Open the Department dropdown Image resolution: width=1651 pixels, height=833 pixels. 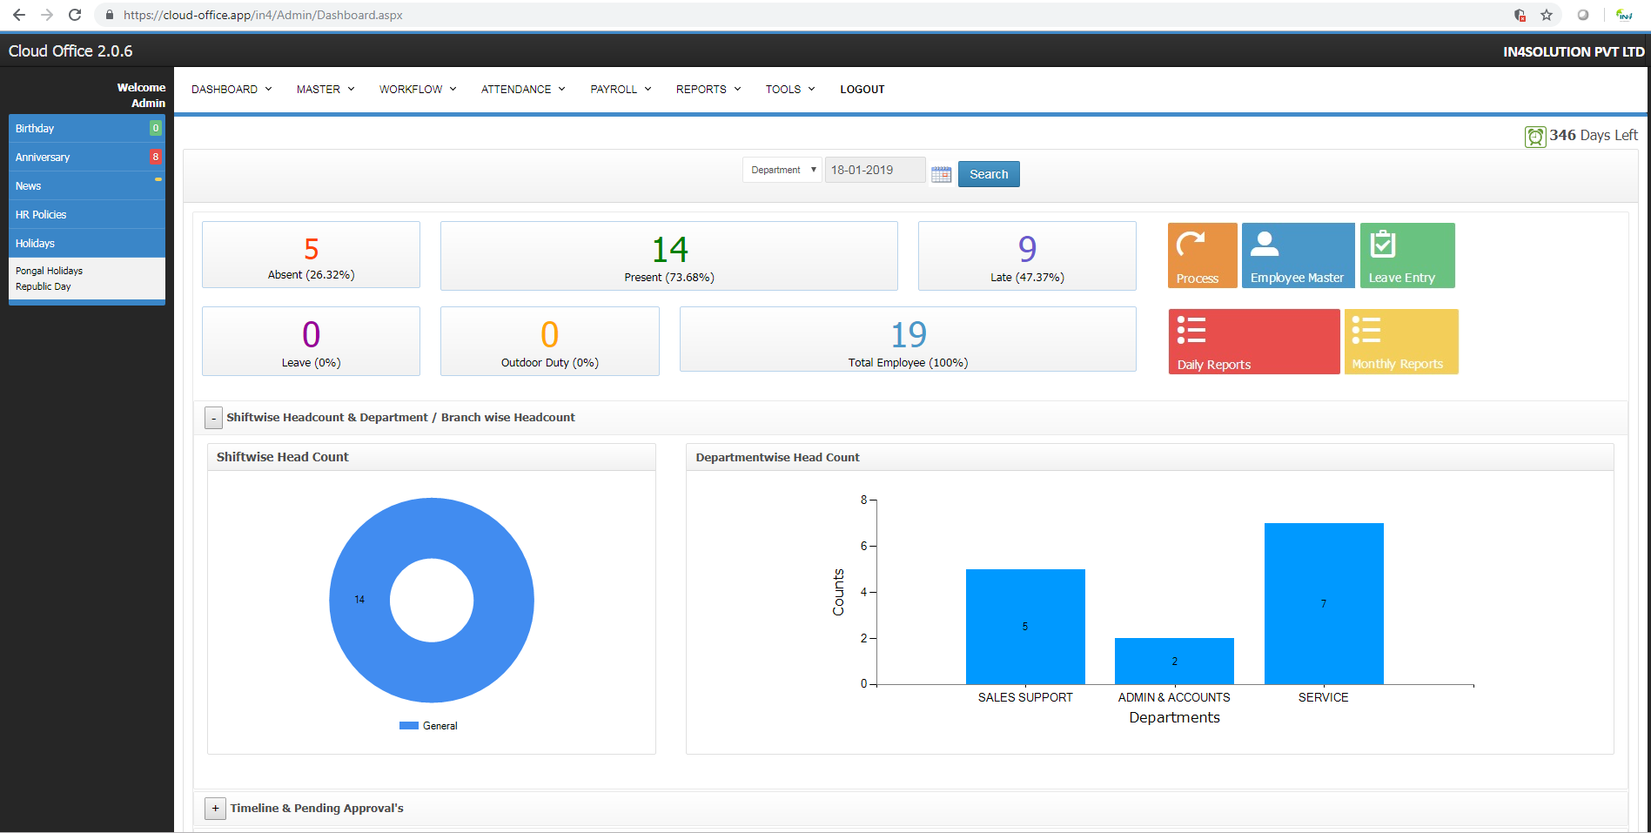782,170
